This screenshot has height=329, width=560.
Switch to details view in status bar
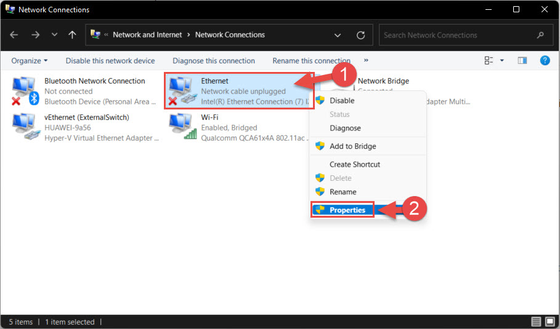click(536, 322)
